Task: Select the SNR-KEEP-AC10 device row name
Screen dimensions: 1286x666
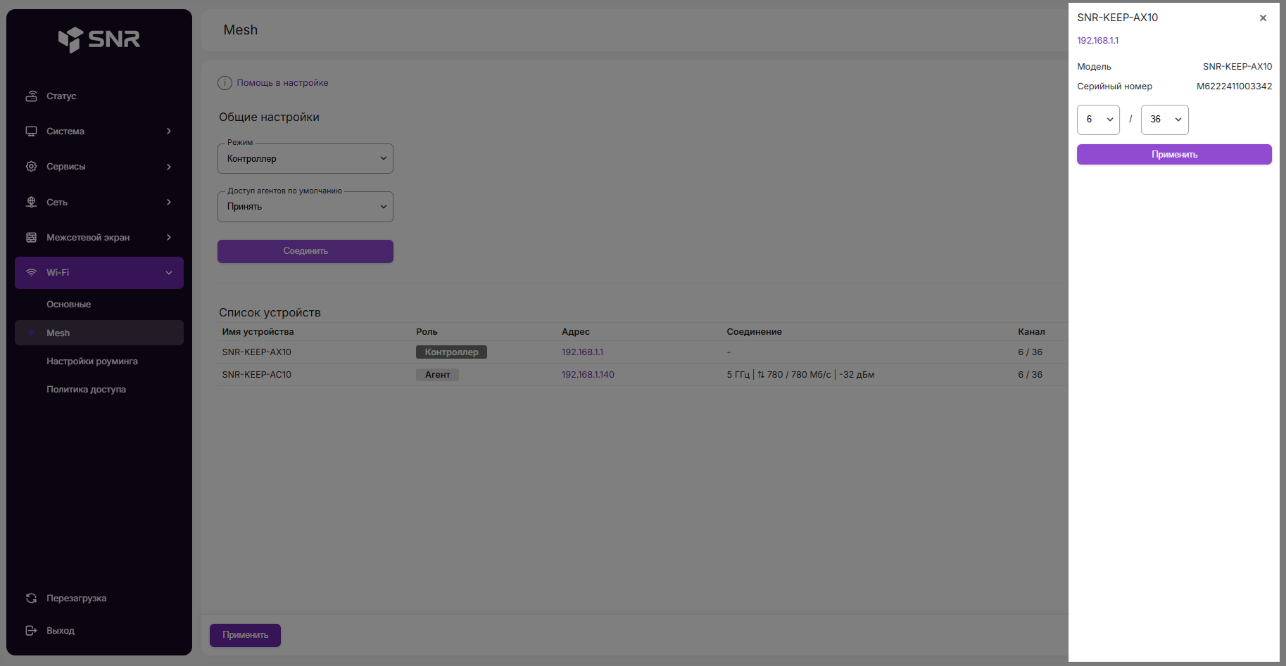Action: tap(257, 375)
